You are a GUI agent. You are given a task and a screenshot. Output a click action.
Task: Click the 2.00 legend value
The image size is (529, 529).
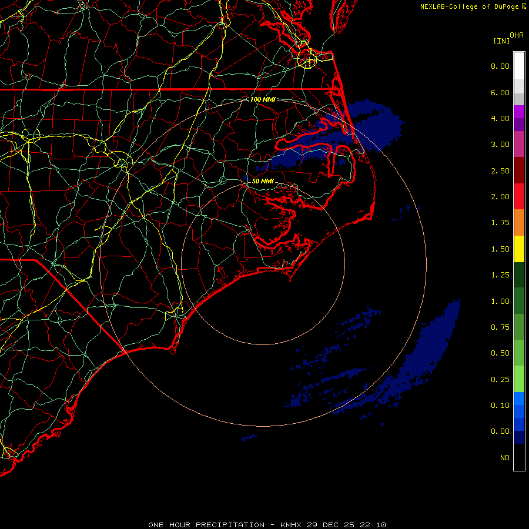[x=500, y=197]
